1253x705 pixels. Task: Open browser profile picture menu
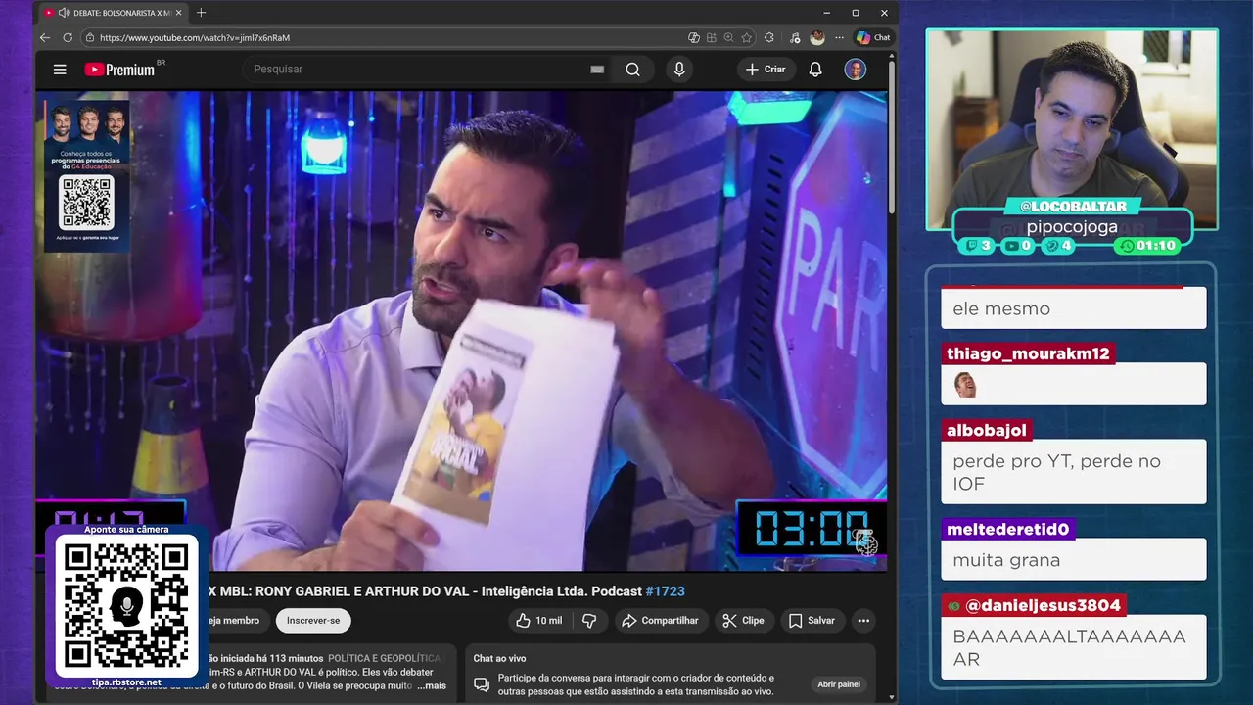coord(817,37)
